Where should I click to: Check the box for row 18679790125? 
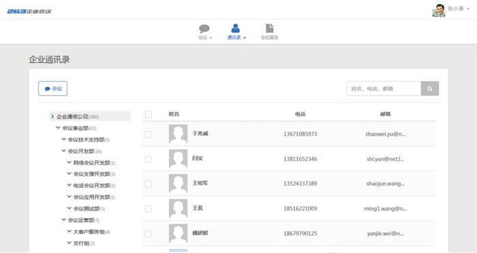click(149, 234)
